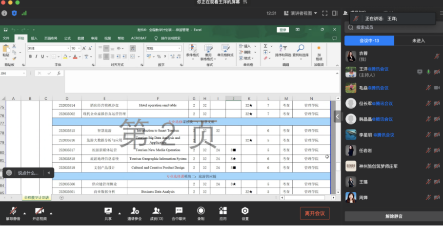Enter fullscreen with the fullscreen icon
This screenshot has height=226, width=443.
[x=324, y=13]
